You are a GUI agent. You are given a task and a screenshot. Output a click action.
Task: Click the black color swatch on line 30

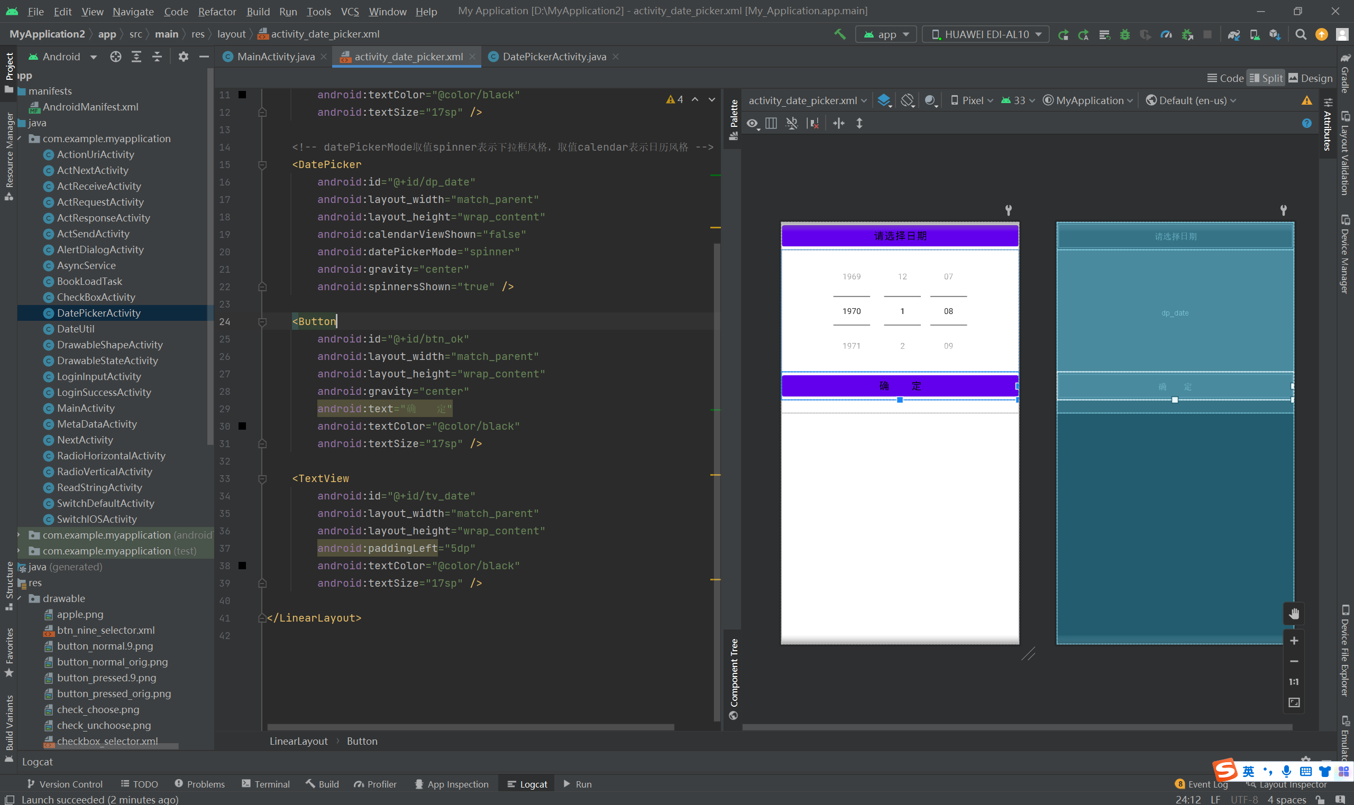[x=243, y=426]
